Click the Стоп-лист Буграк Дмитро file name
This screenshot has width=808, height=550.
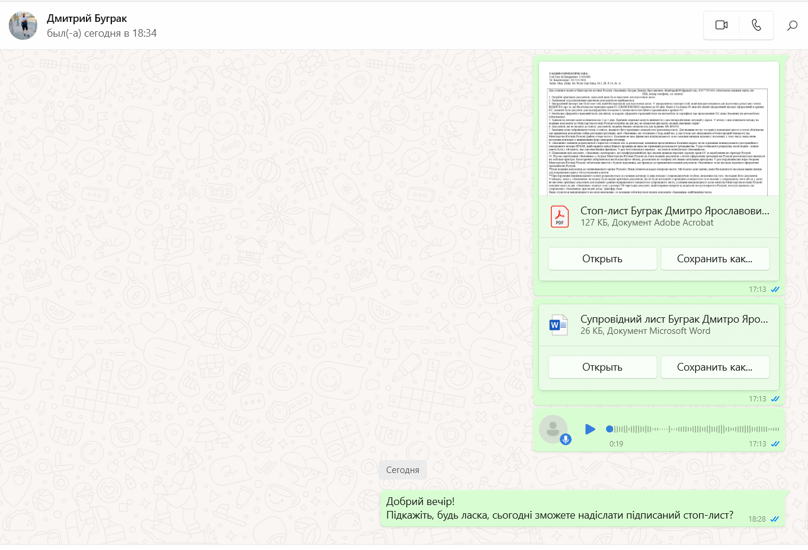[x=675, y=211]
